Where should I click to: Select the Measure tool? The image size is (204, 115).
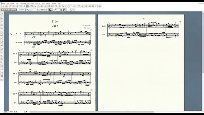tap(21, 6)
